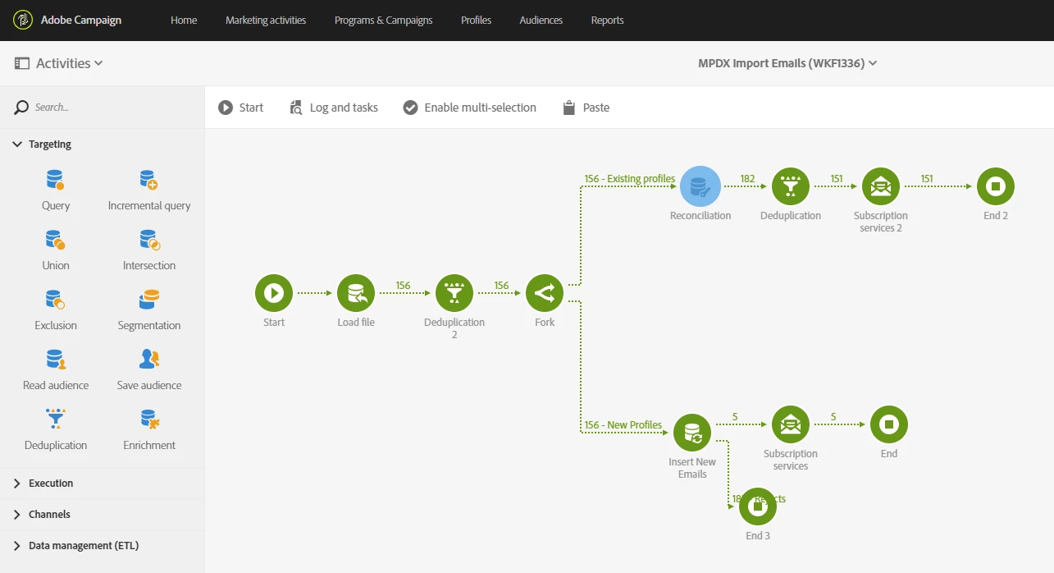Viewport: 1054px width, 573px height.
Task: Expand the Data management (ETL) section
Action: pyautogui.click(x=18, y=546)
